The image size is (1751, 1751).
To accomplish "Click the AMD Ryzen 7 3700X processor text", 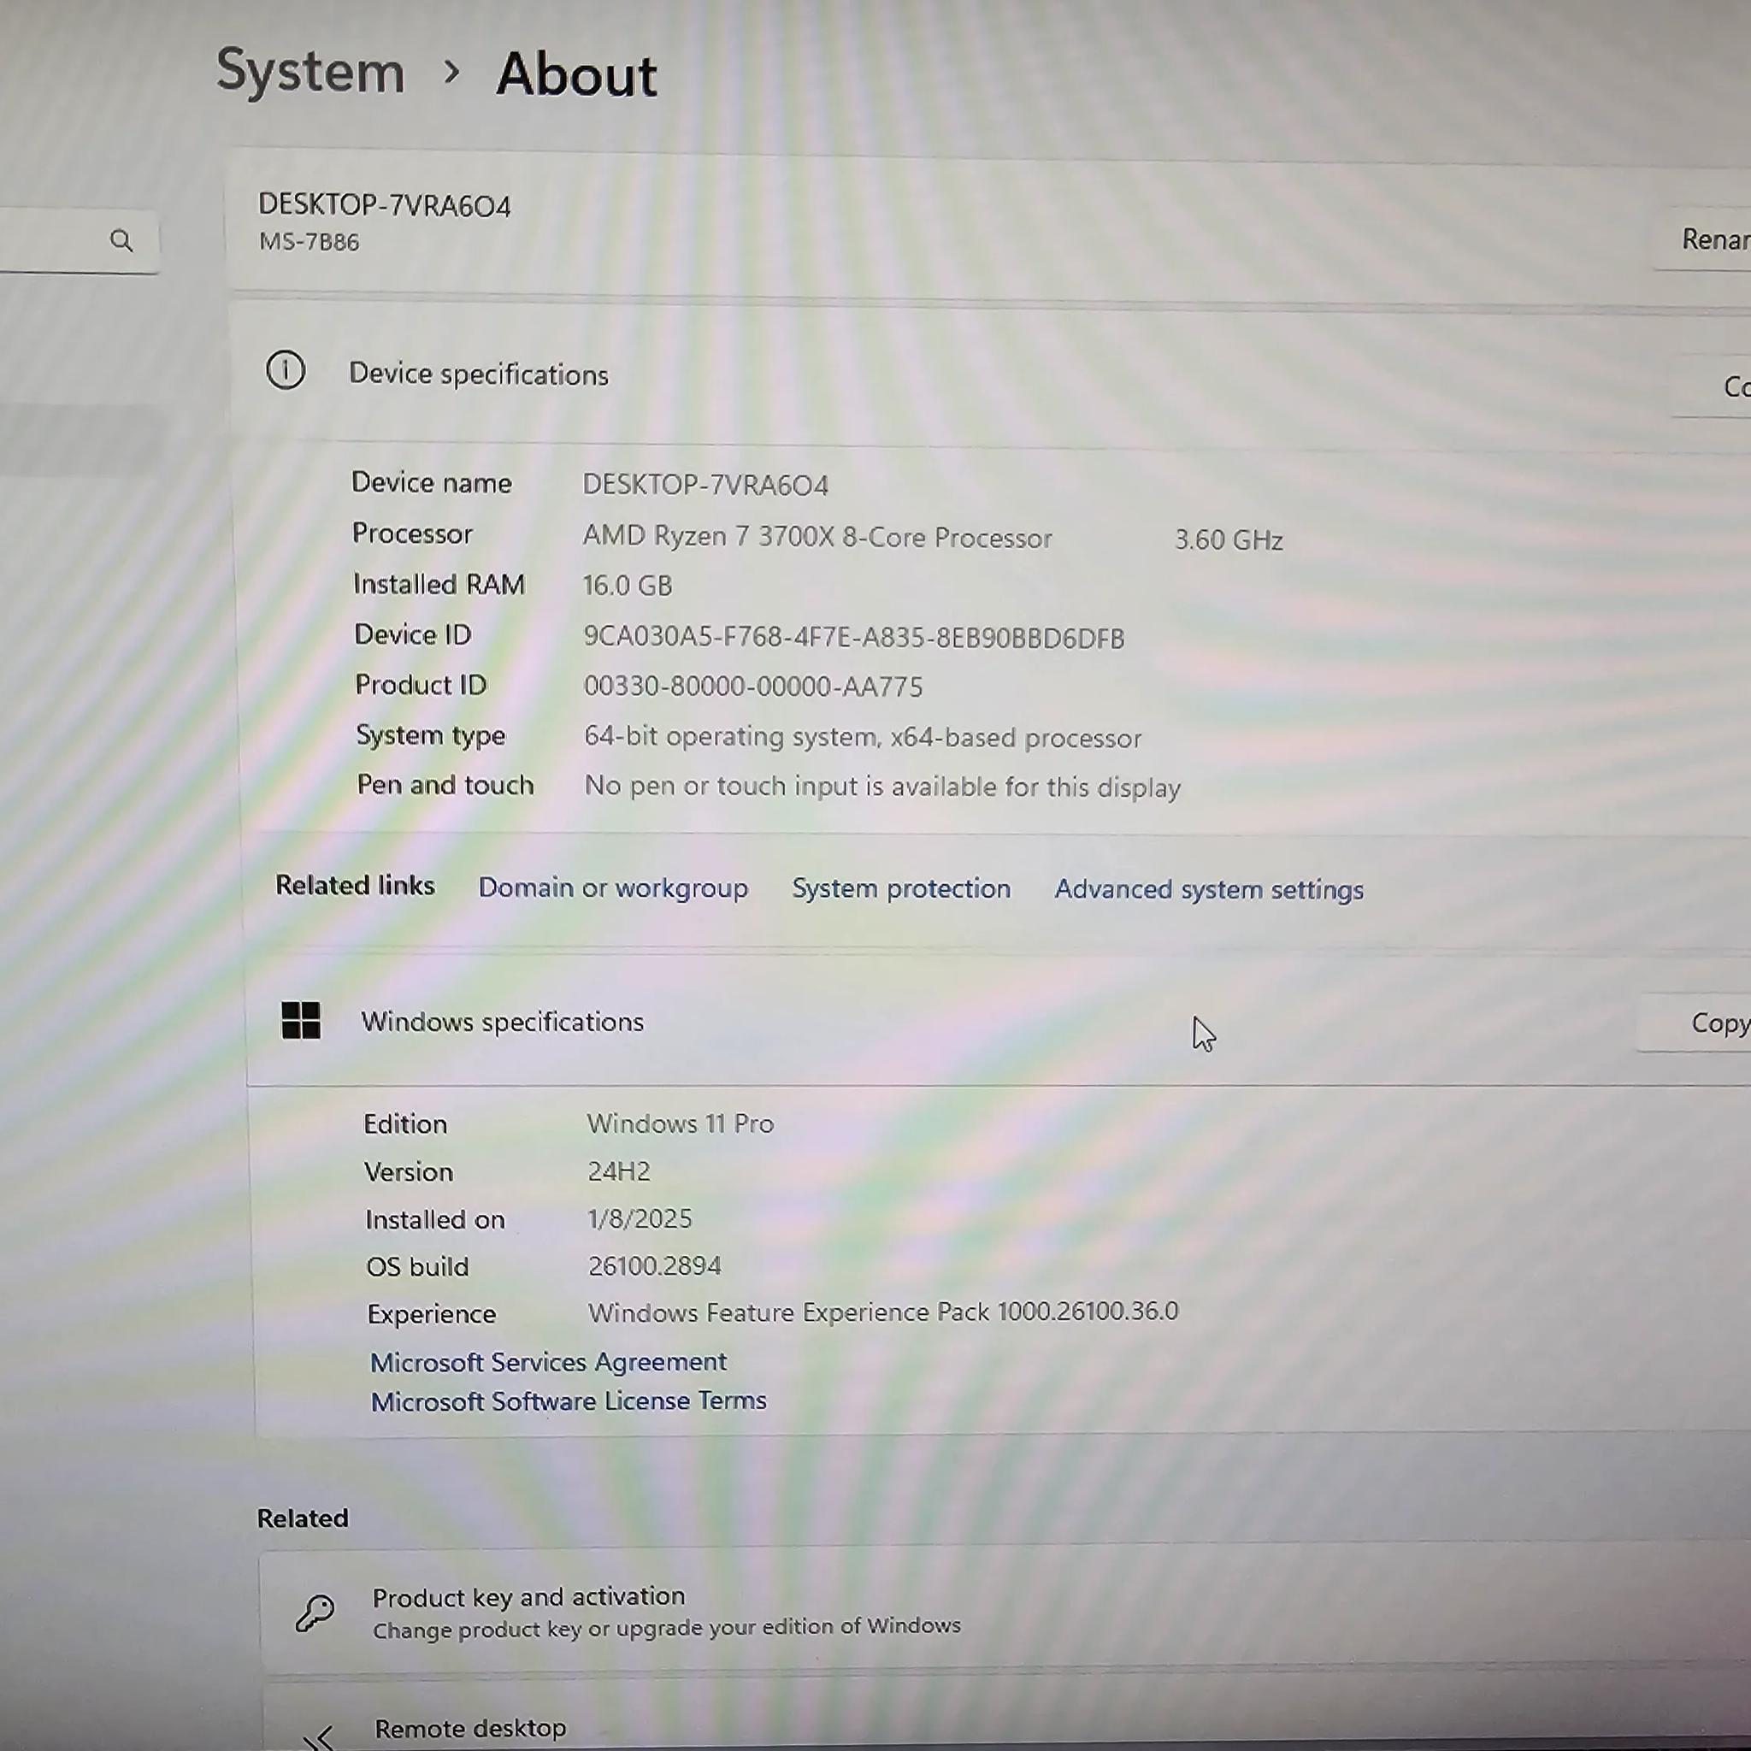I will pyautogui.click(x=817, y=537).
